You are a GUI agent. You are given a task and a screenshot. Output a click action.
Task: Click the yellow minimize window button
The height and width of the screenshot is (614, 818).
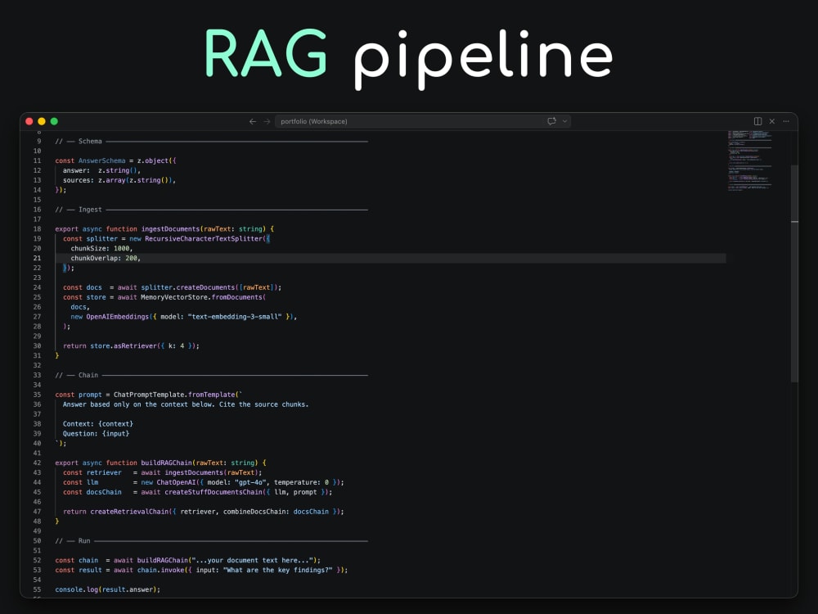point(42,121)
